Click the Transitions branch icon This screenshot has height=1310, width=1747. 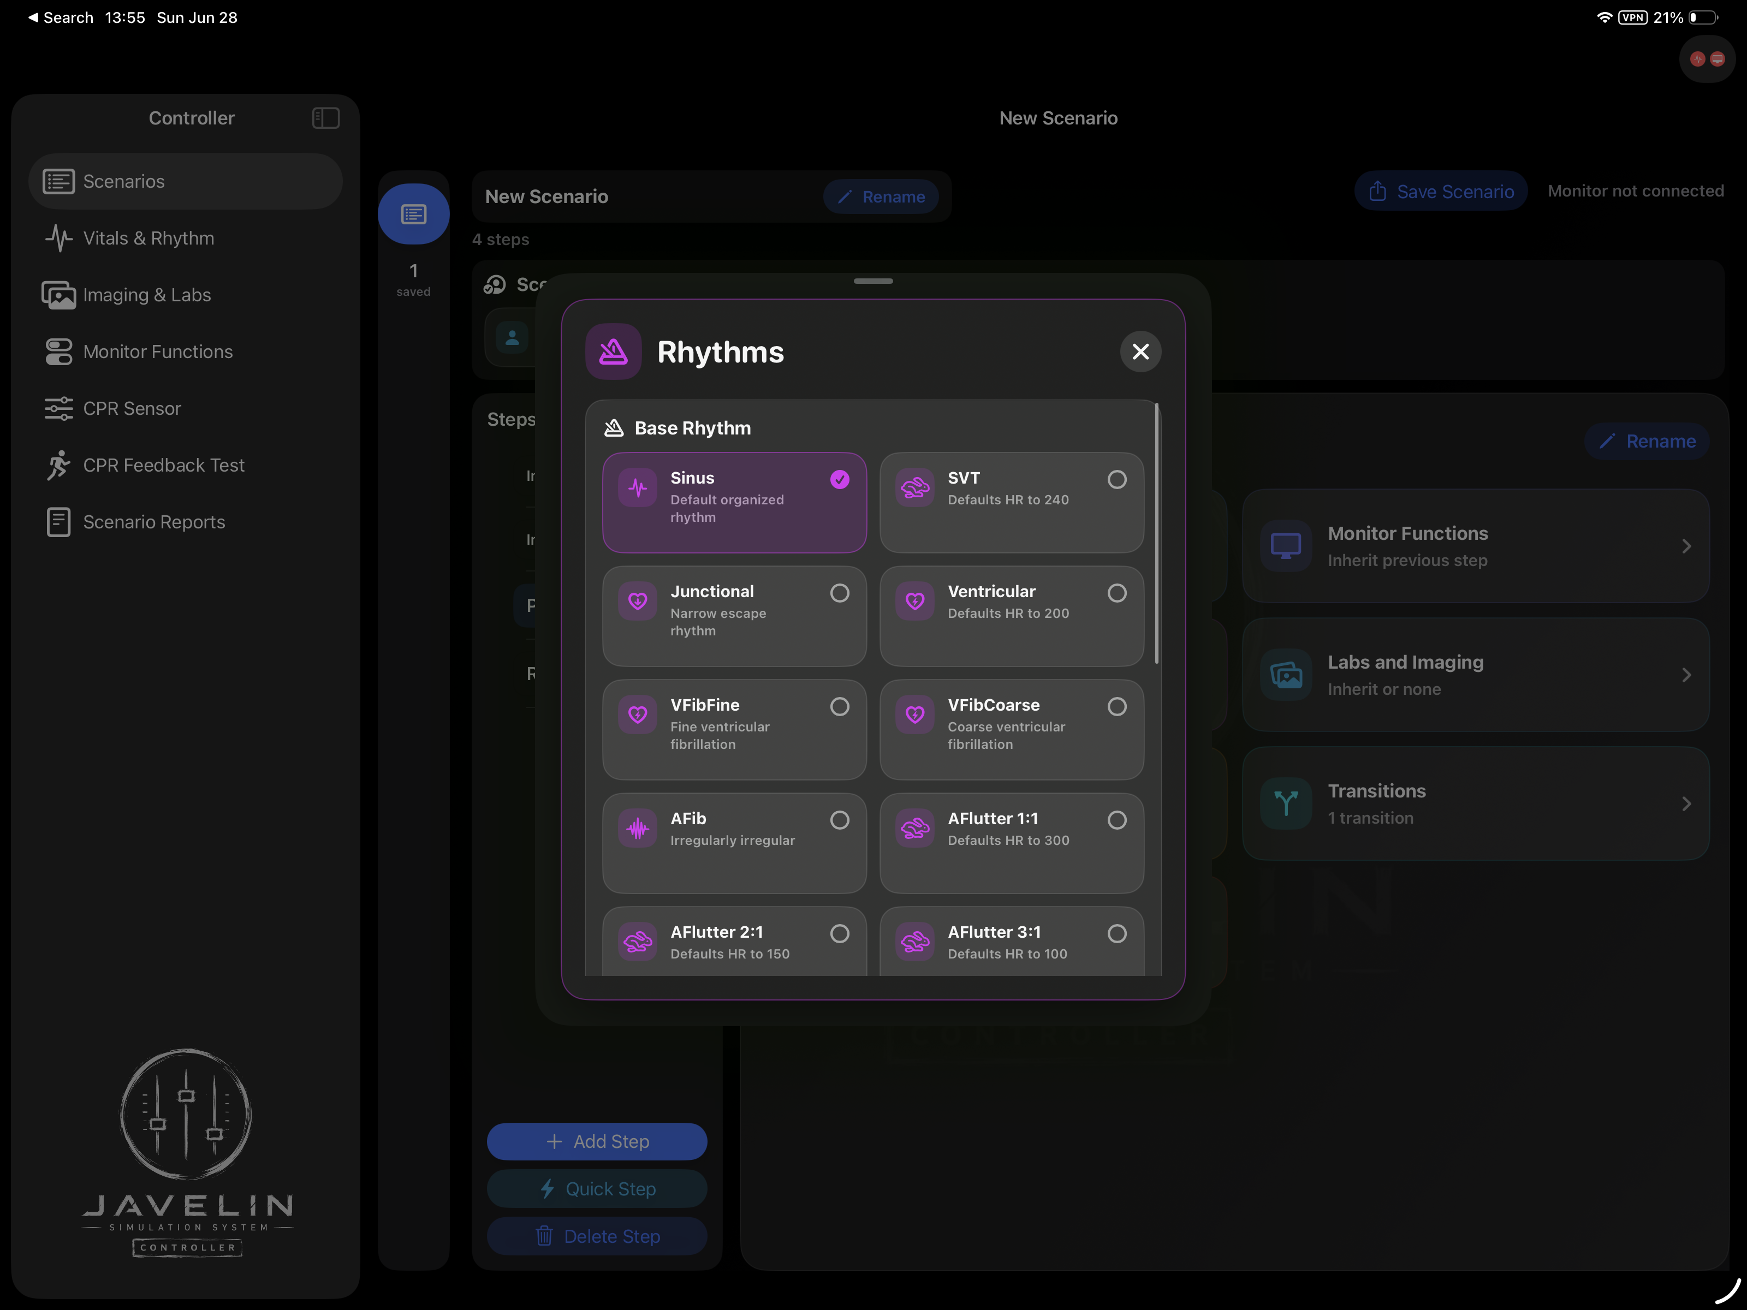point(1286,803)
